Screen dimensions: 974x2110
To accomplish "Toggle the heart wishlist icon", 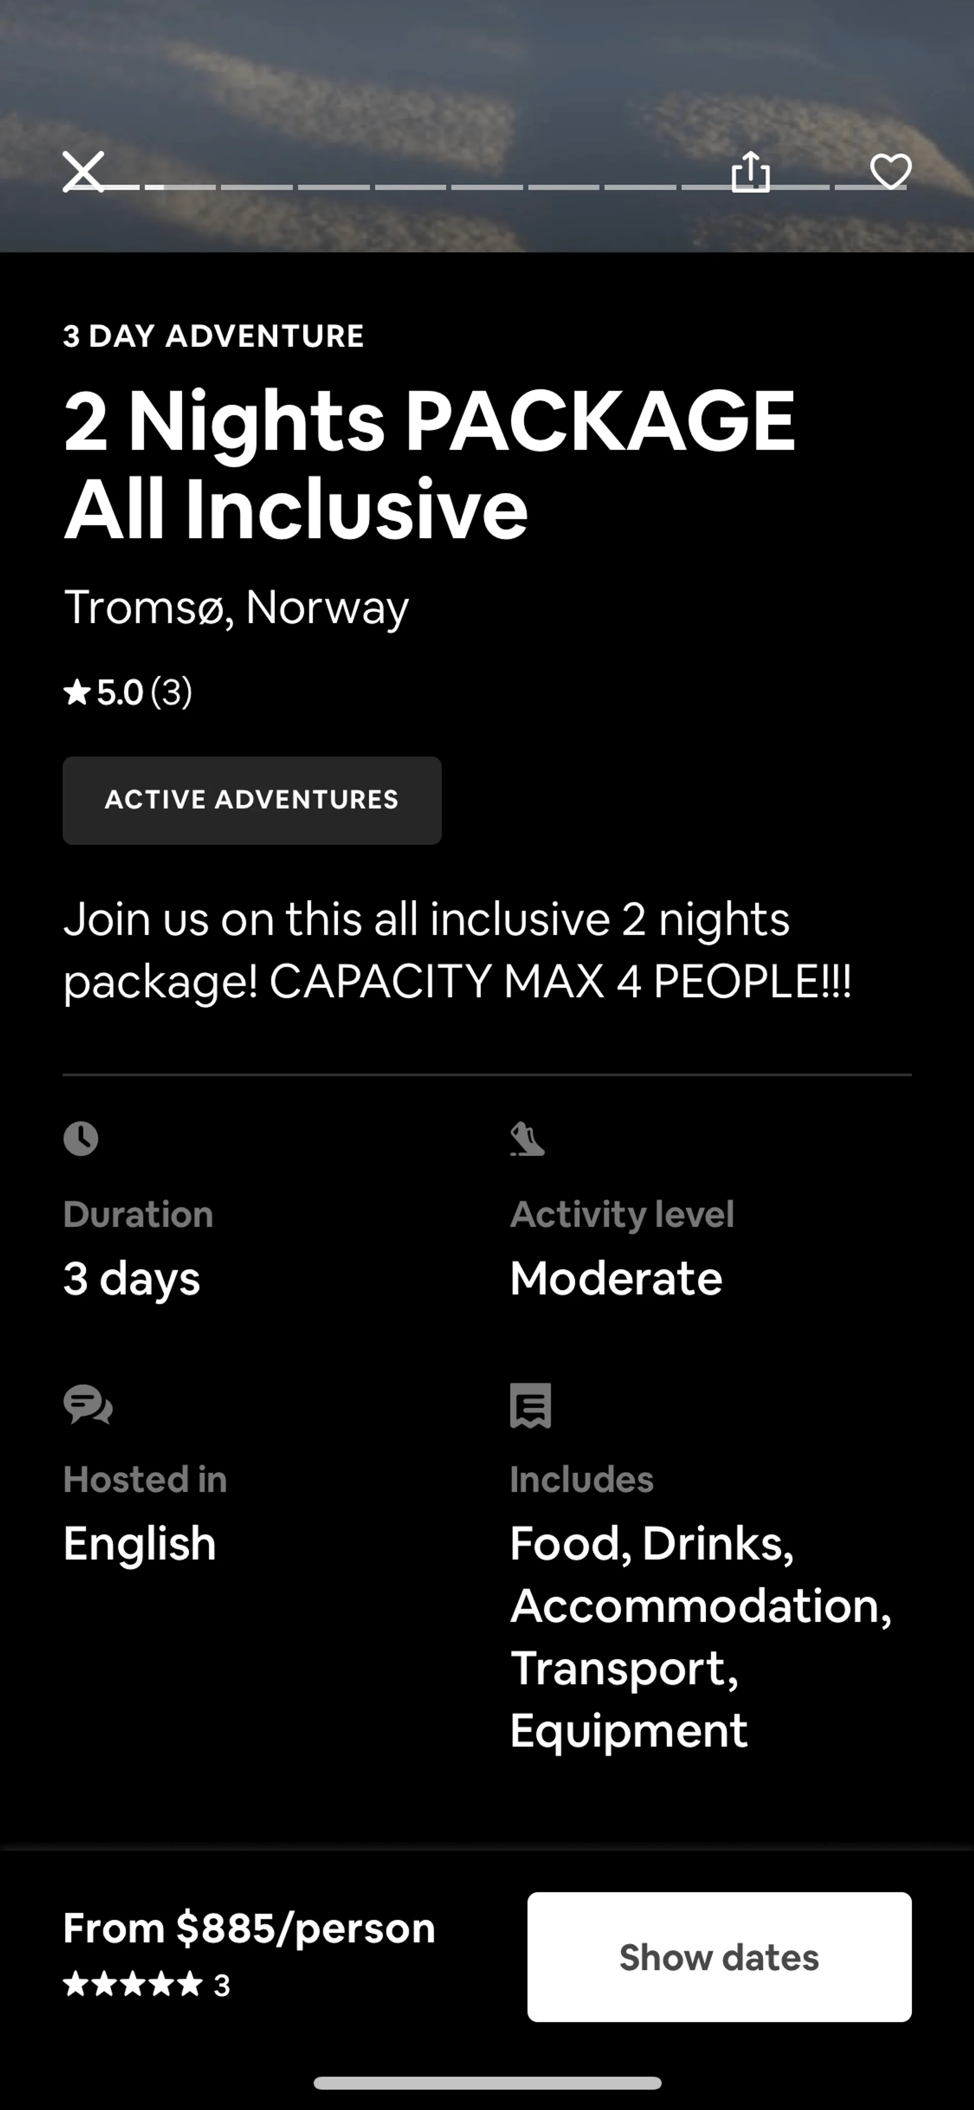I will (890, 172).
